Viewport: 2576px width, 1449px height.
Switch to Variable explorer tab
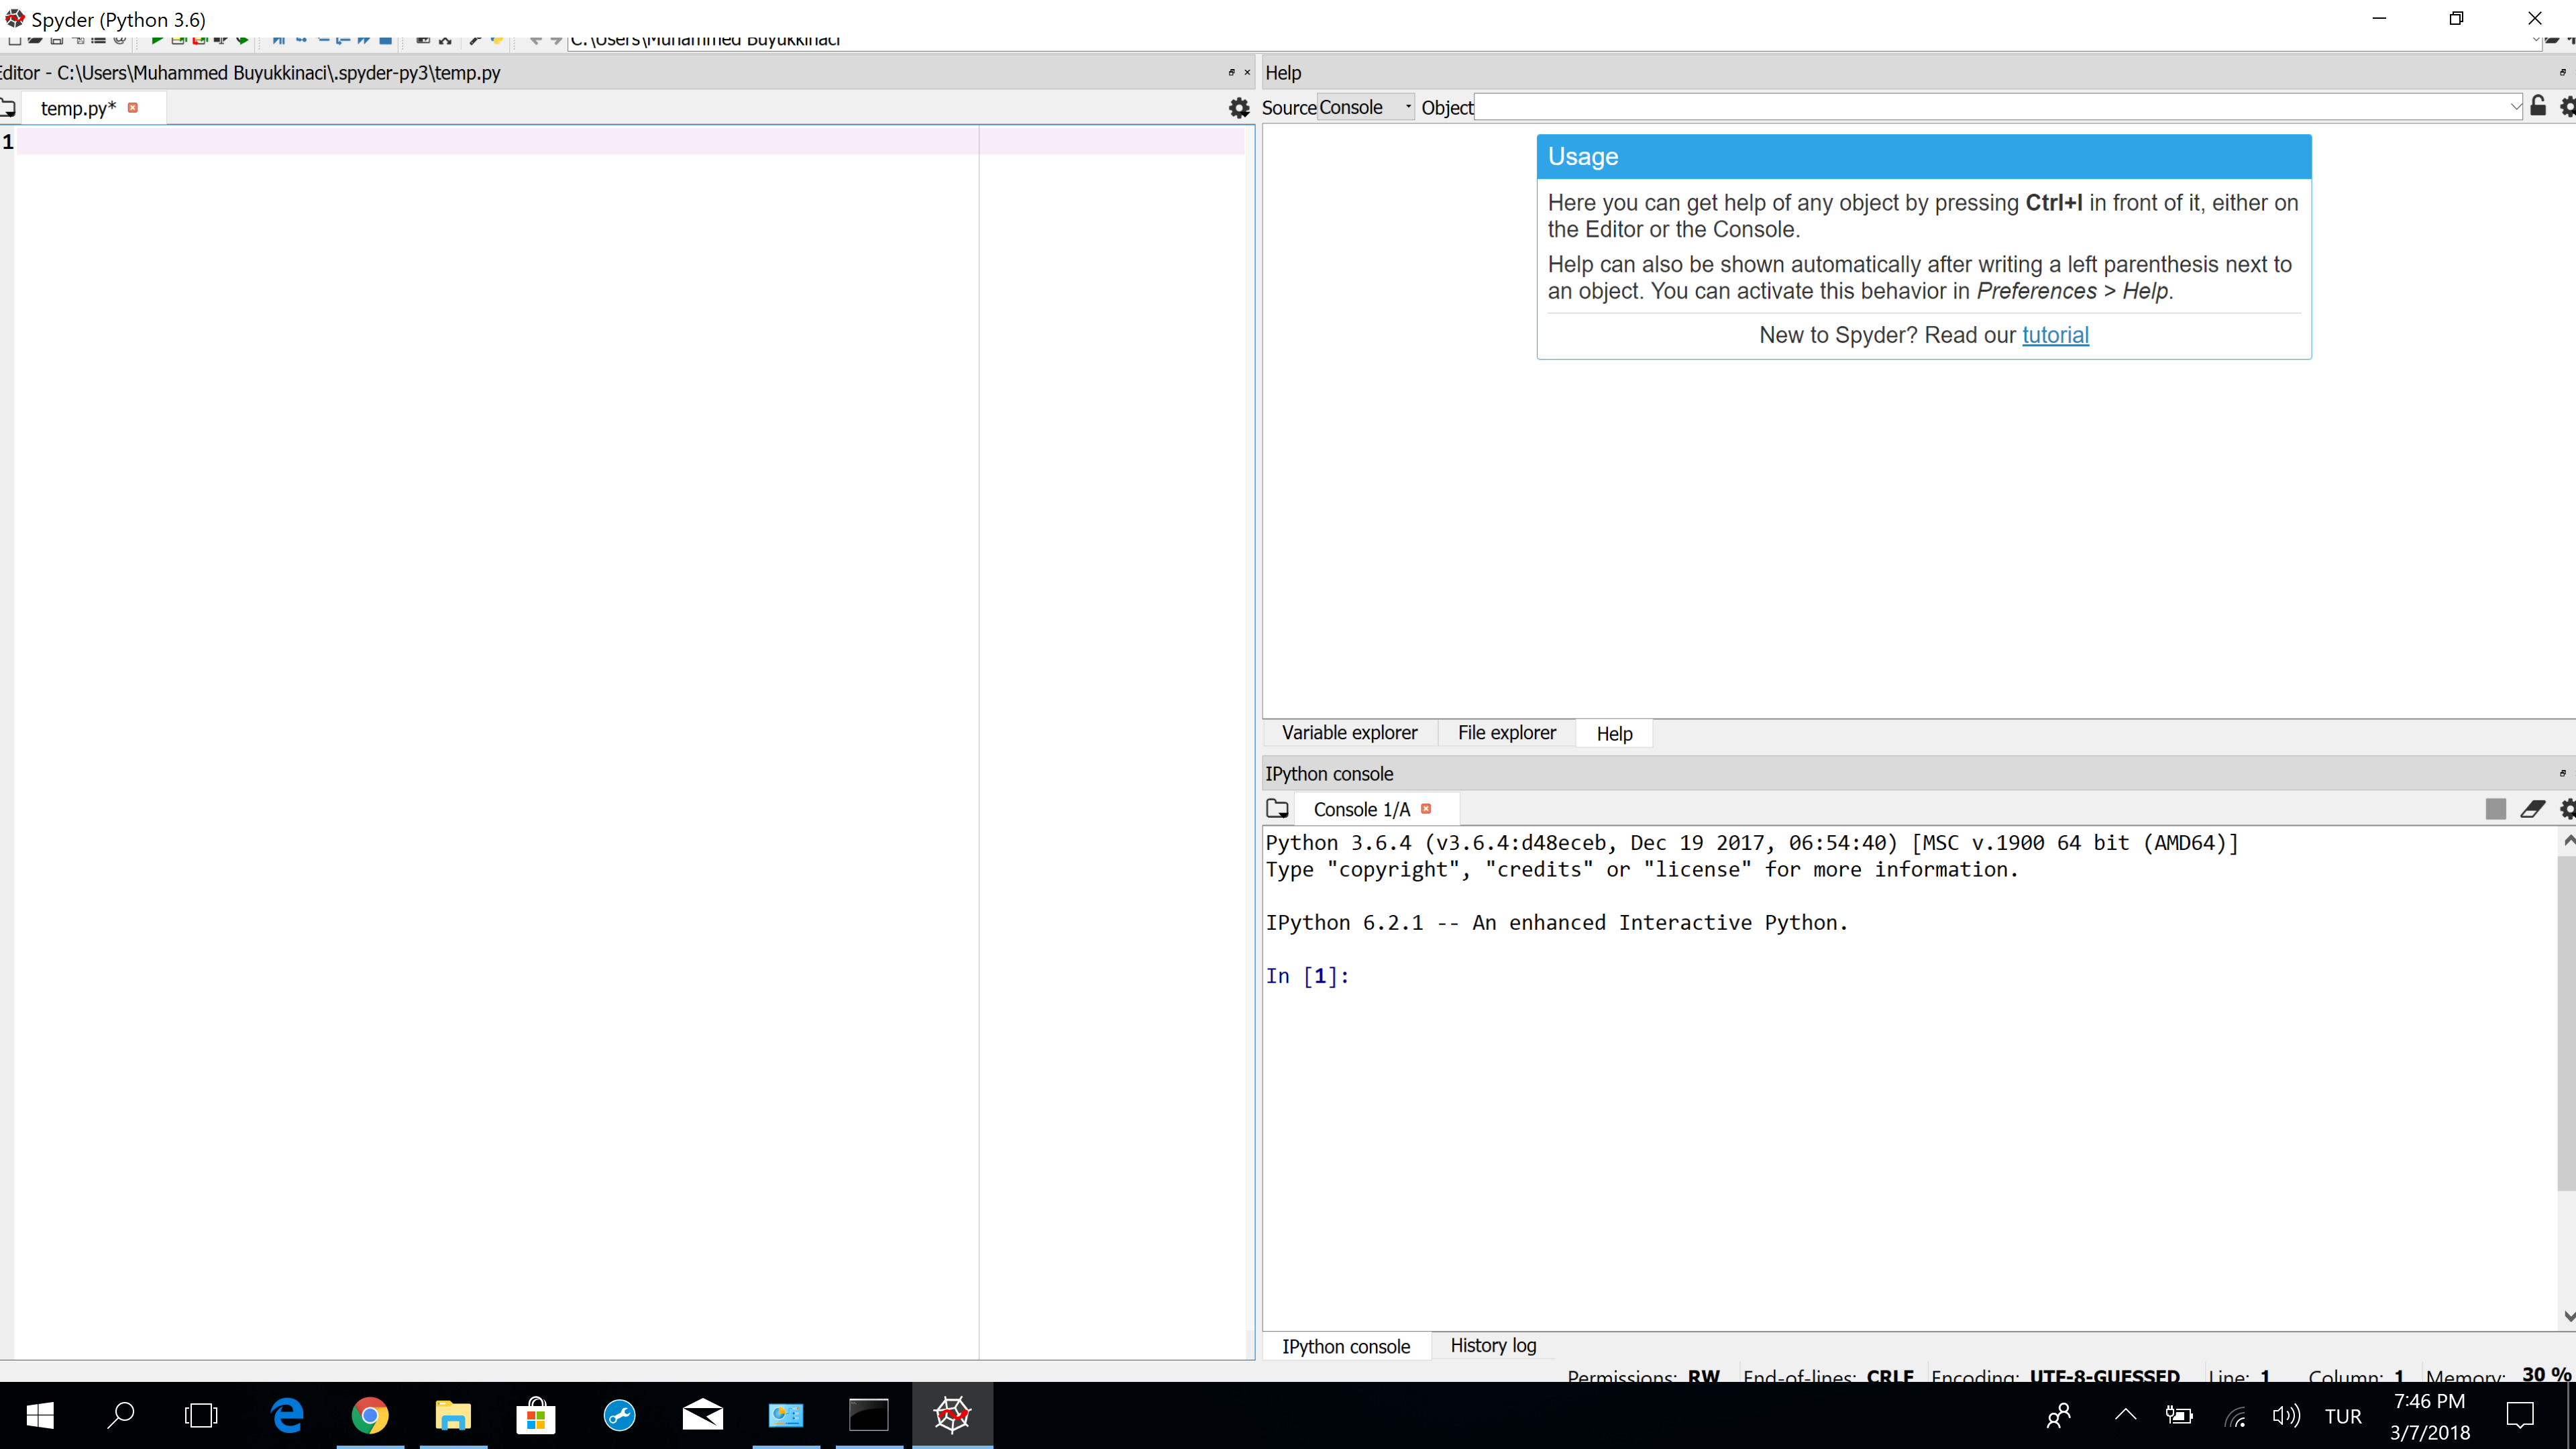(1349, 733)
